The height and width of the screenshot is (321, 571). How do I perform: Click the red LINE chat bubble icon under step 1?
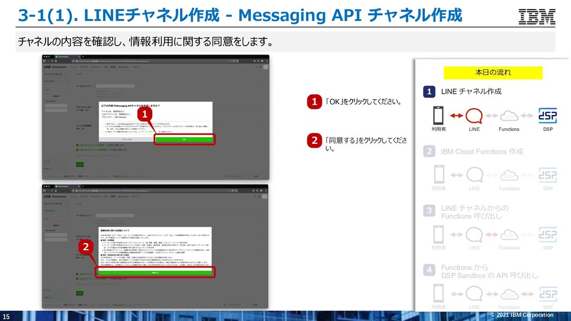[474, 116]
